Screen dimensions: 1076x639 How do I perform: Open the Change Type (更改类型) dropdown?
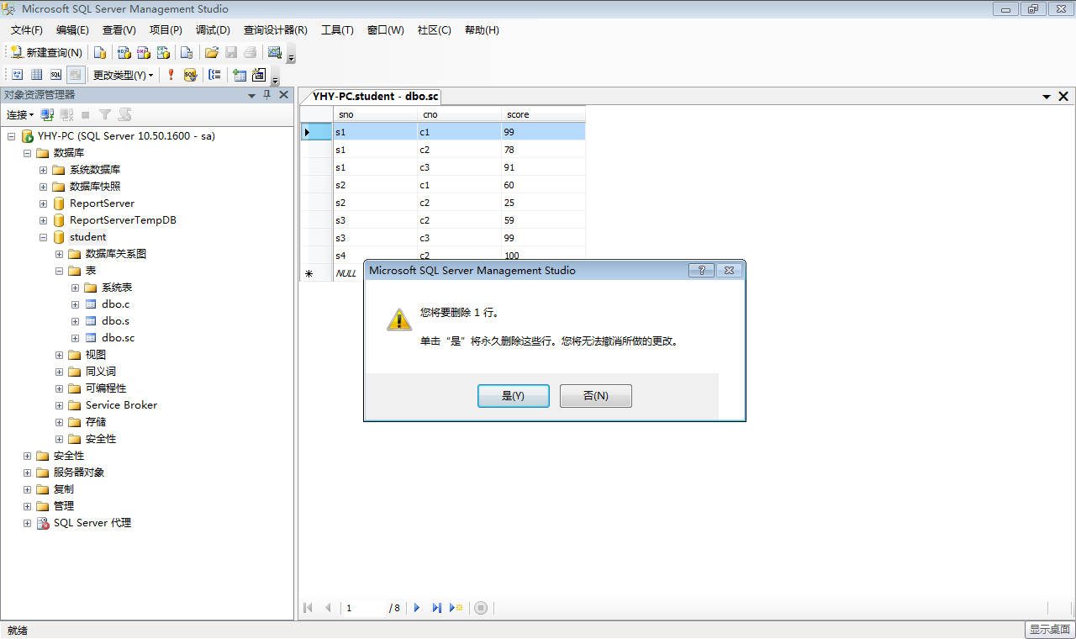123,75
